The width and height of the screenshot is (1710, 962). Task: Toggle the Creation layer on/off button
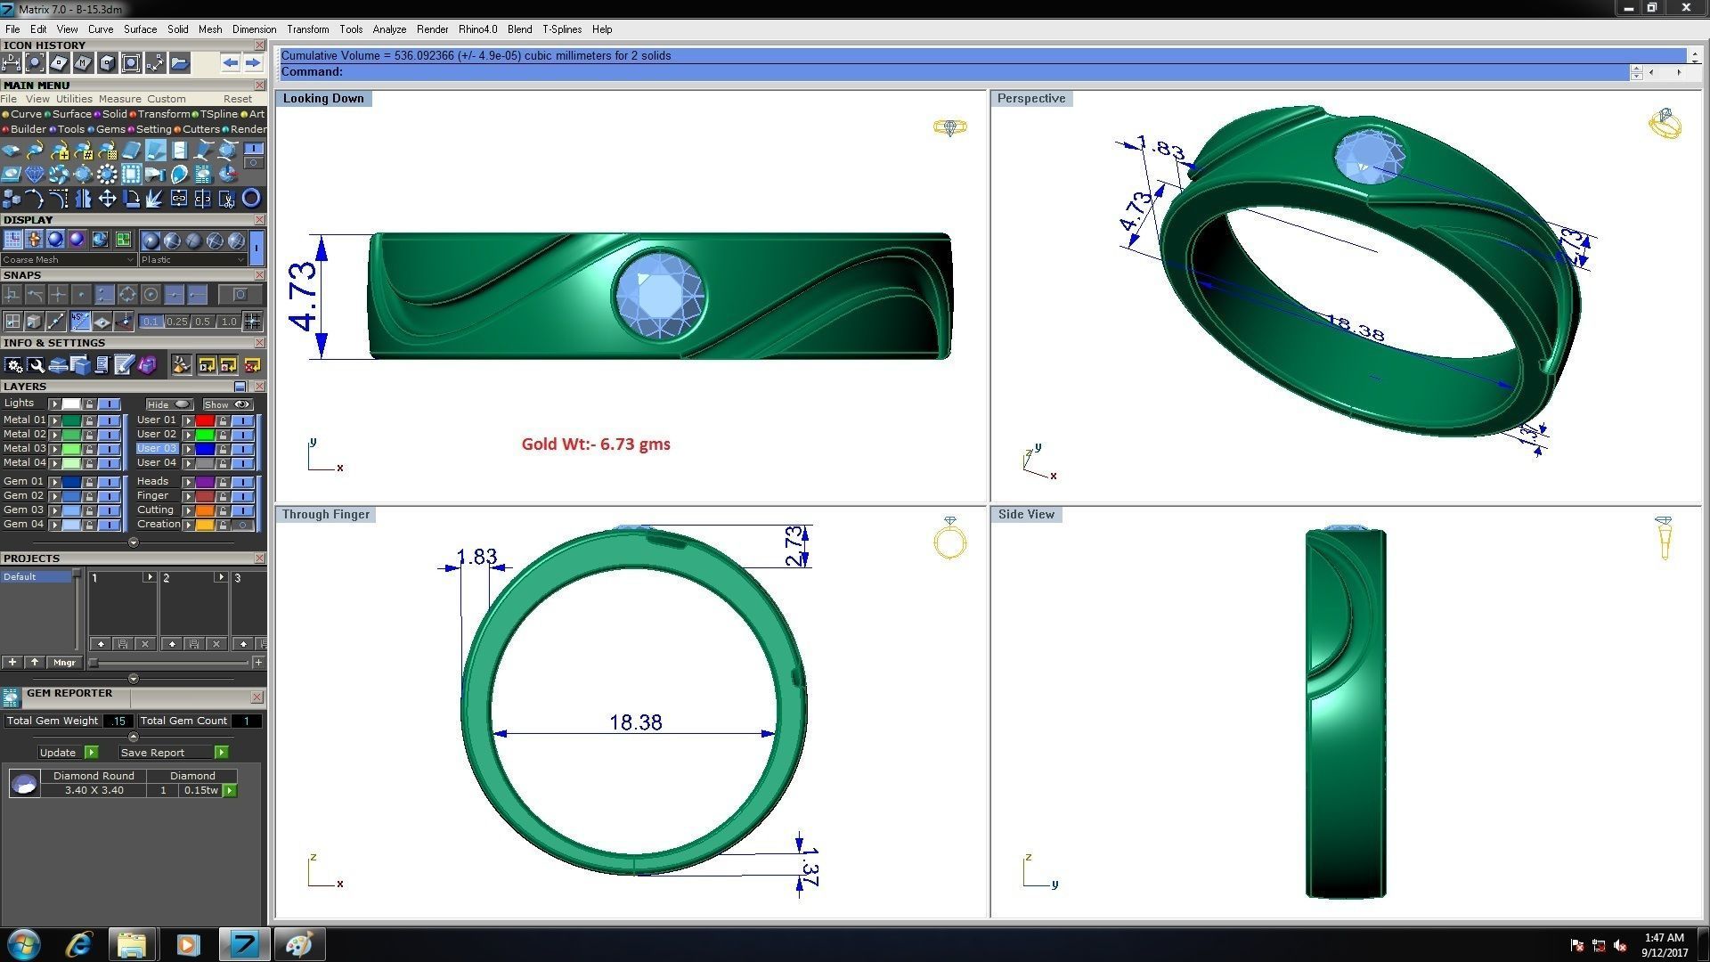[x=242, y=525]
